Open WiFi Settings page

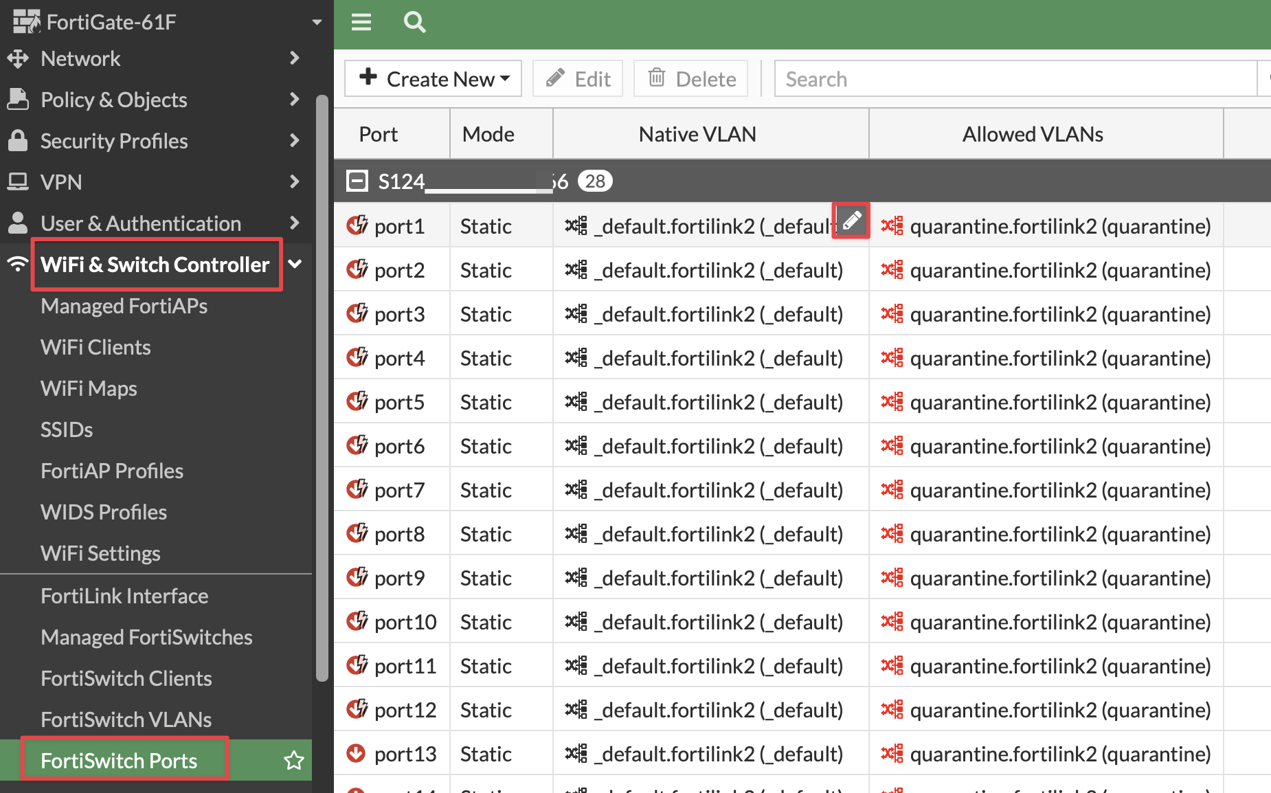[100, 553]
